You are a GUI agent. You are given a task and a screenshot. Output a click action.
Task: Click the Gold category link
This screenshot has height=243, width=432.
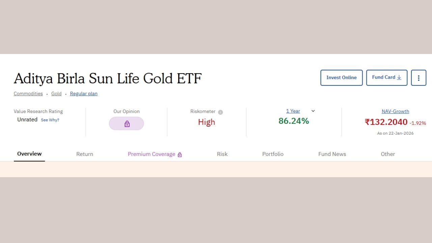click(x=56, y=93)
